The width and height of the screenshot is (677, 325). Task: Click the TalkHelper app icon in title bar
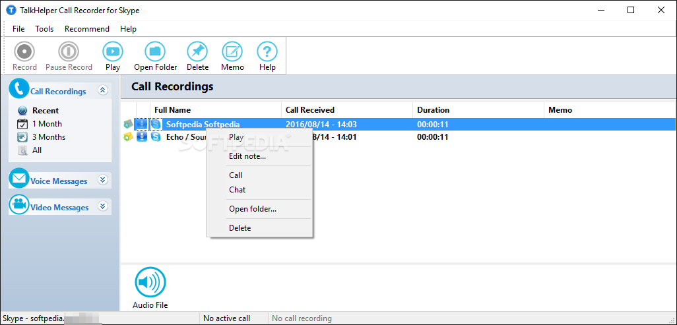12,11
